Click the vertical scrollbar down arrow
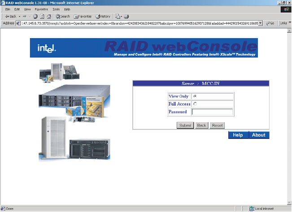This screenshot has height=212, width=292. [289, 203]
